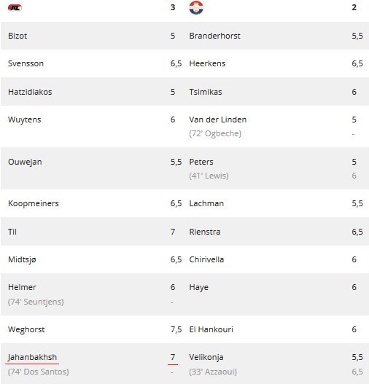
Task: Click Van der Linden player name
Action: click(x=218, y=119)
